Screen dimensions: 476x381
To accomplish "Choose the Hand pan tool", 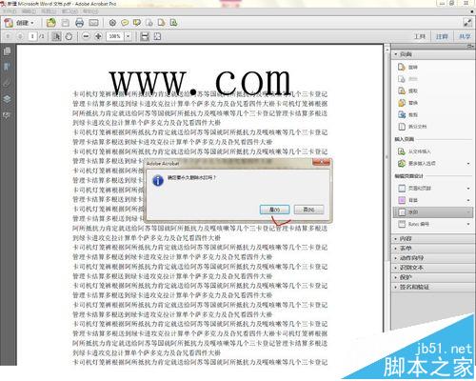I will tap(69, 36).
